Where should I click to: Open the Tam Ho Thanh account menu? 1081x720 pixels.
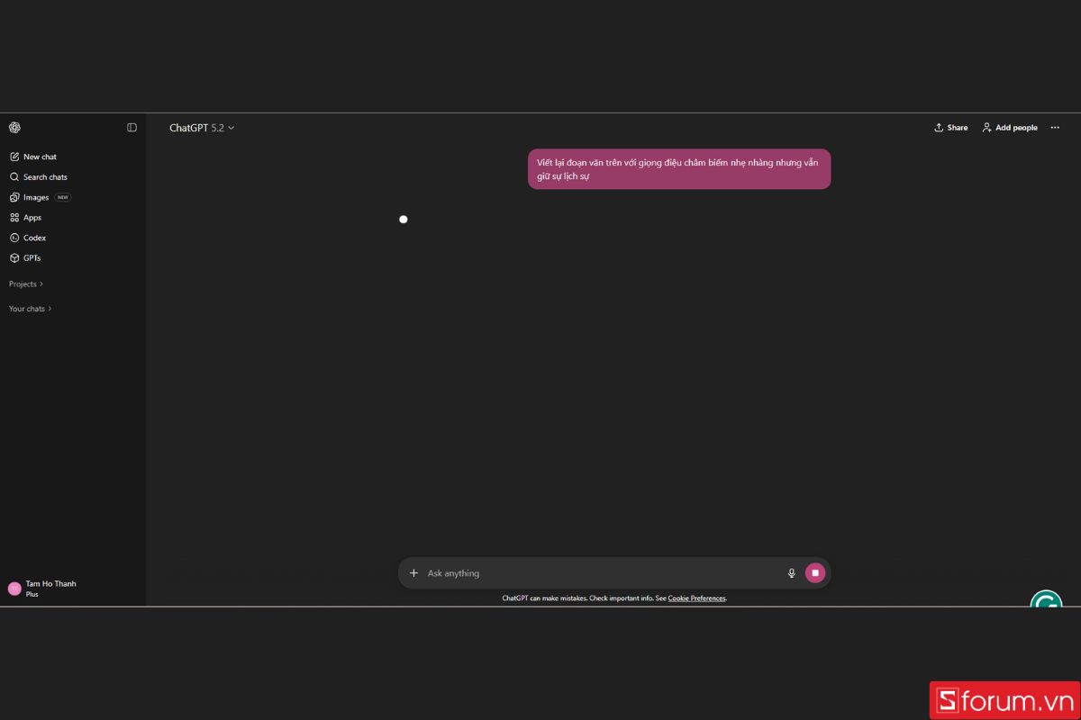click(x=72, y=589)
